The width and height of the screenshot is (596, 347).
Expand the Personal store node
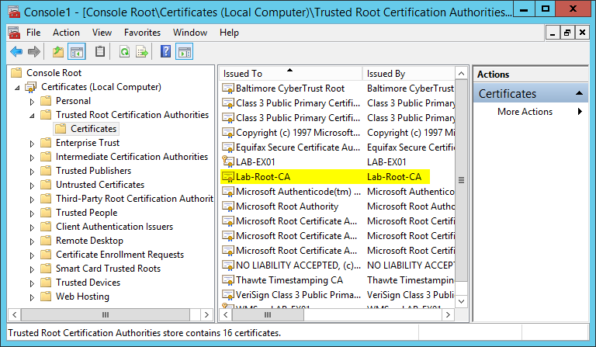pyautogui.click(x=32, y=102)
